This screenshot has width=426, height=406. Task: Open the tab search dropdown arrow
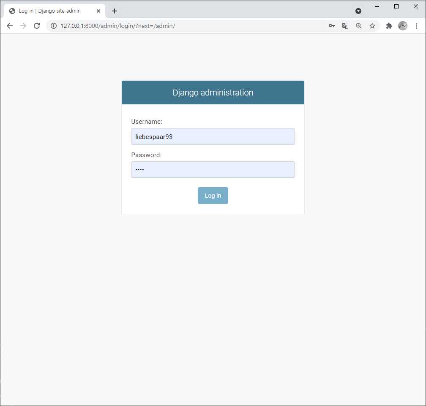click(x=358, y=11)
